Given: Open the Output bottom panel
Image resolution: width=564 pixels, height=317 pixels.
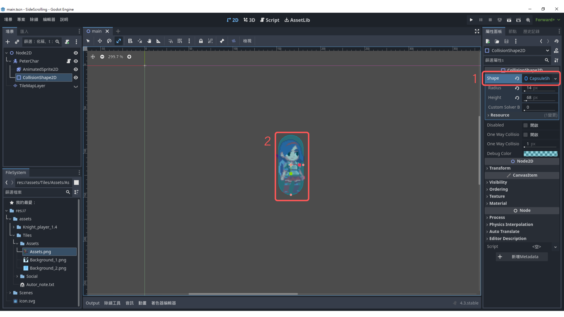Looking at the screenshot, I should [93, 303].
